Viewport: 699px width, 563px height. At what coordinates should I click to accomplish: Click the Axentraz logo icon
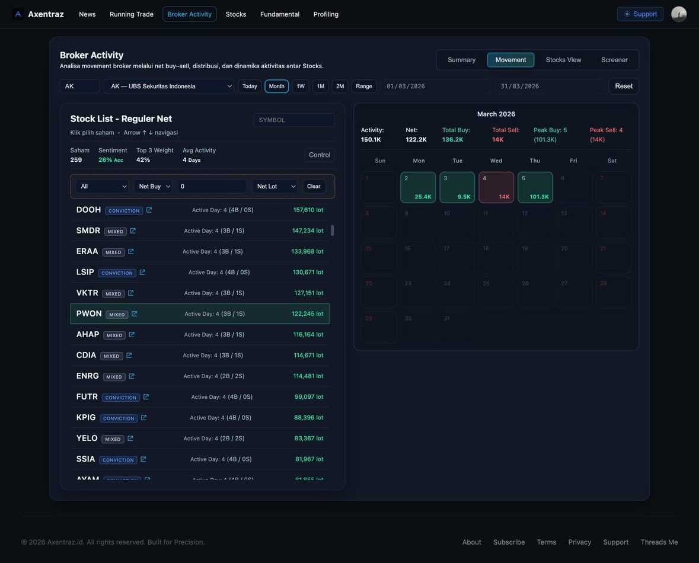(x=18, y=14)
